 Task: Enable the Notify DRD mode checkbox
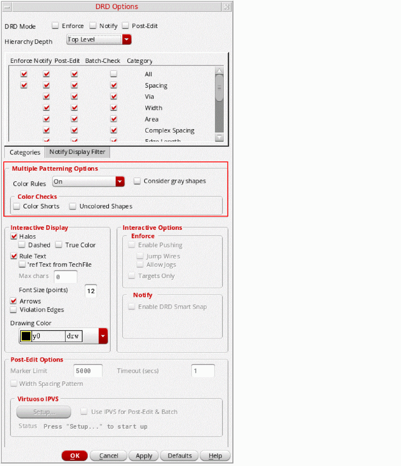click(93, 26)
